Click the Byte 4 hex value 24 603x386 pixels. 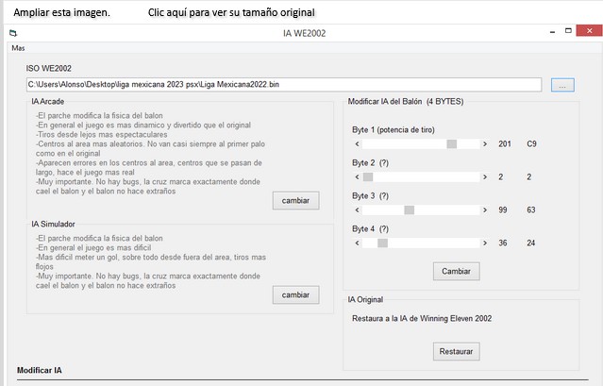coord(531,243)
